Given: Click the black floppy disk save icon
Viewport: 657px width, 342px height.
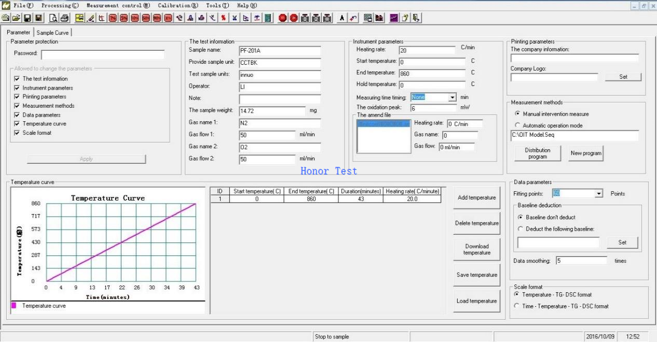Looking at the screenshot, I should tap(28, 18).
